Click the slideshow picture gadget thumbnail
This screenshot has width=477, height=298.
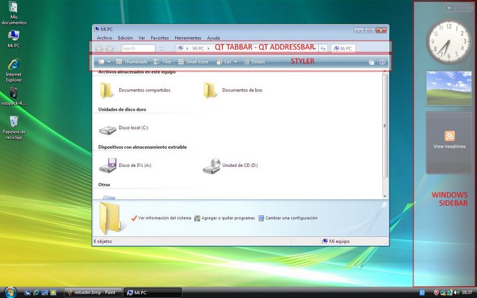coord(449,88)
